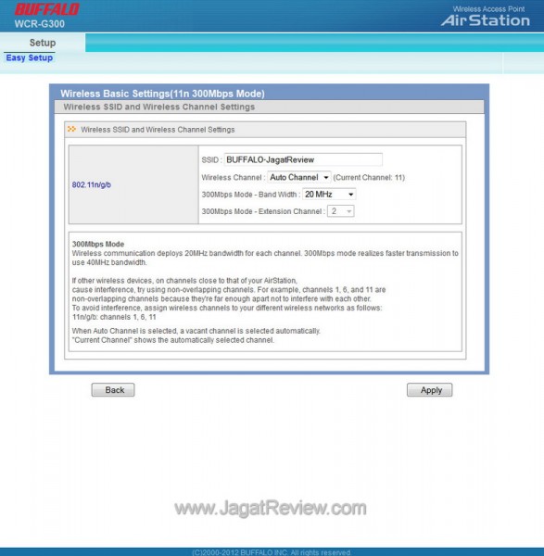Image resolution: width=544 pixels, height=556 pixels.
Task: Click the 'When Auto Channel is selected' sentence
Action: pyautogui.click(x=196, y=331)
